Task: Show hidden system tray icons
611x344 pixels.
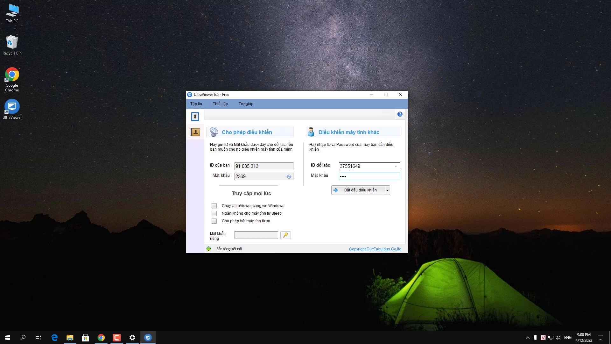Action: tap(528, 338)
